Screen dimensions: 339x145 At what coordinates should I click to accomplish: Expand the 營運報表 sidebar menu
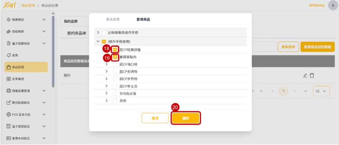click(44, 31)
